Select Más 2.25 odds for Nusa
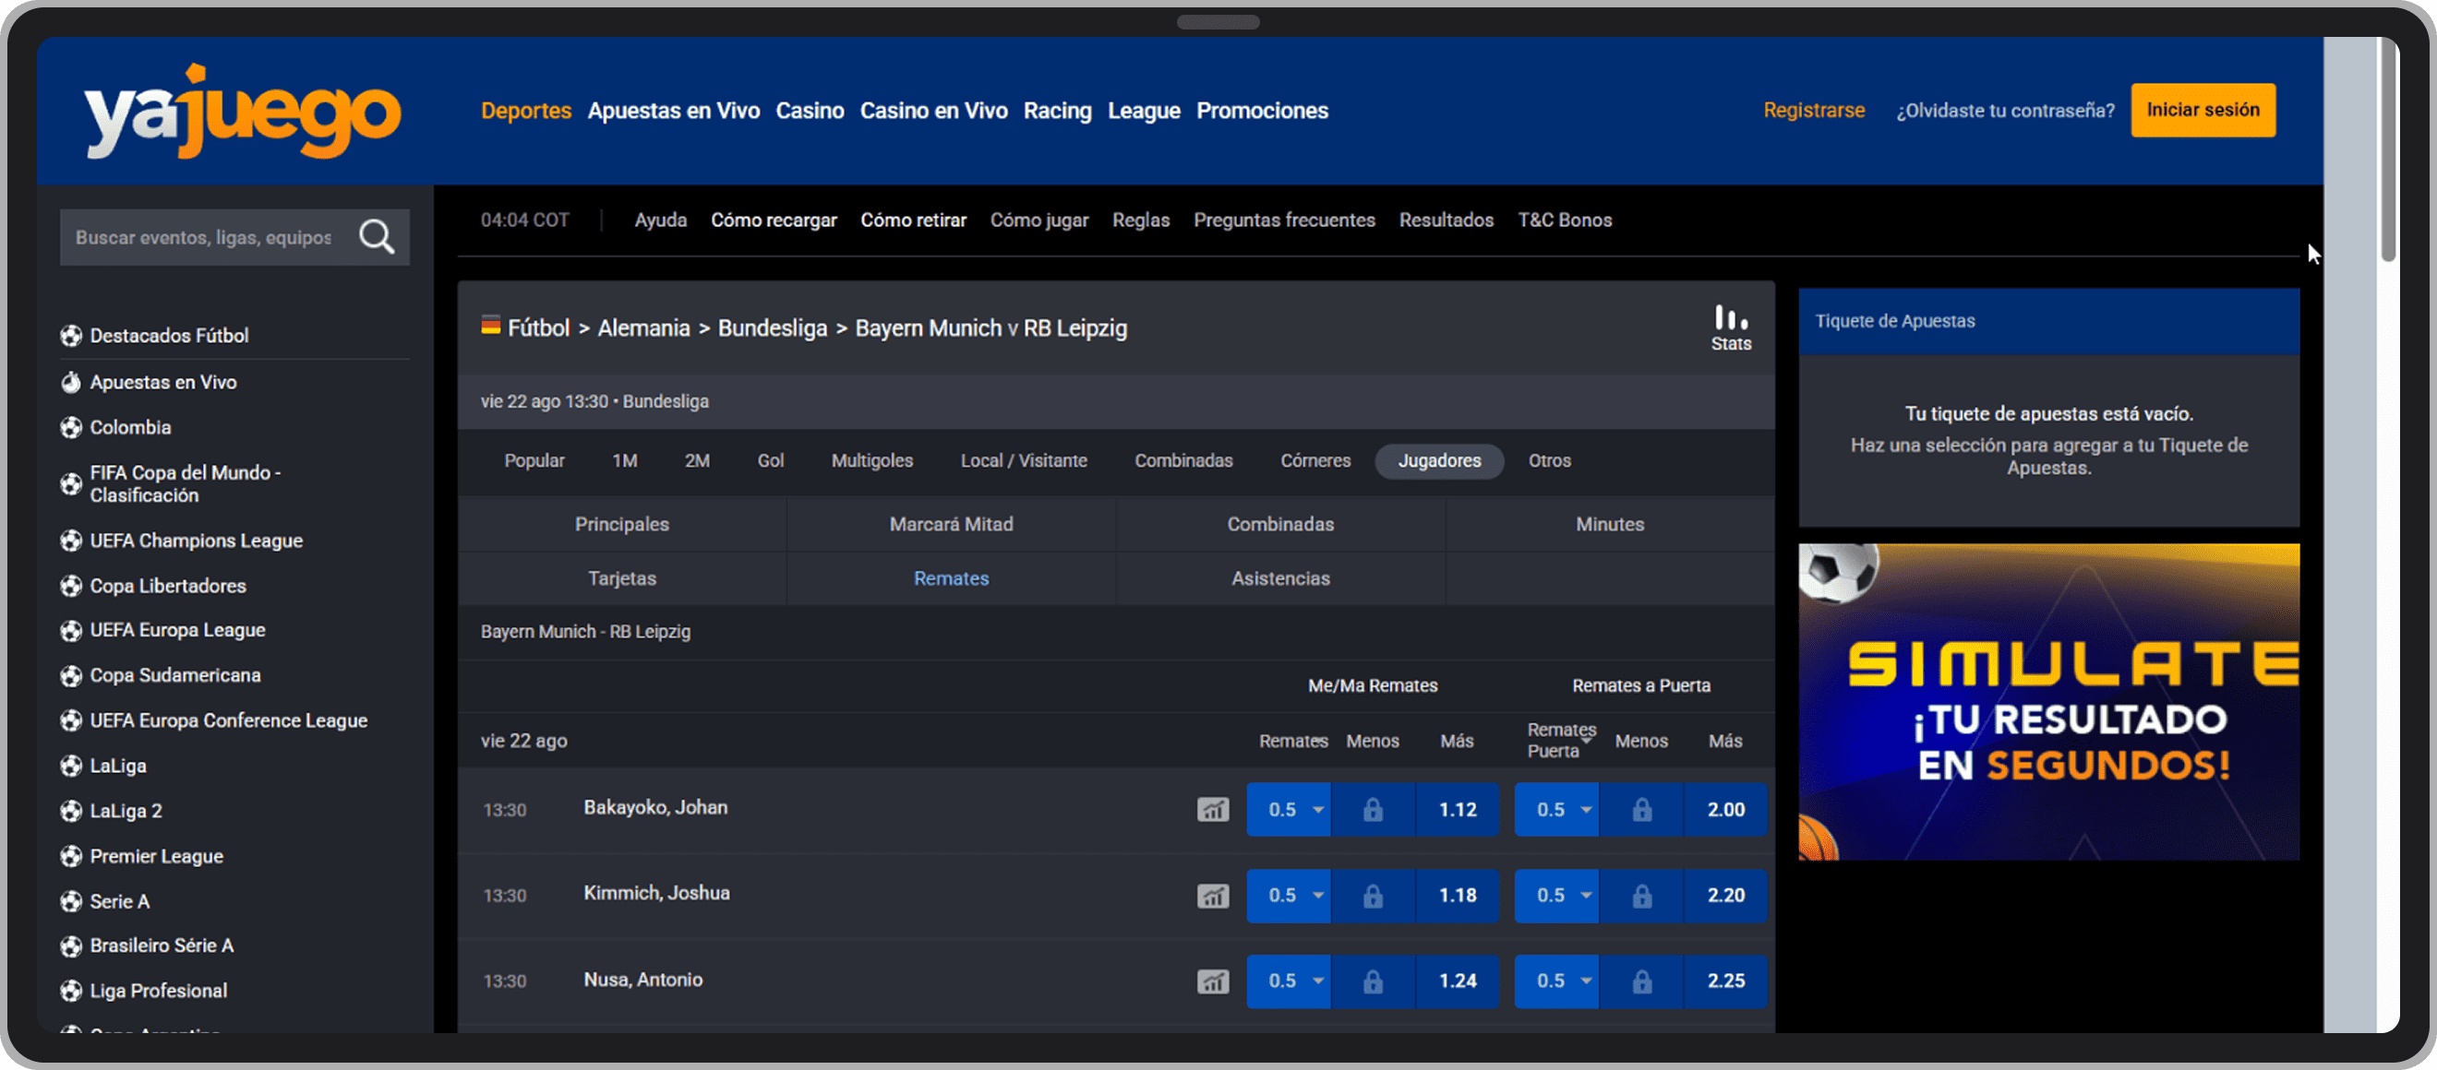The width and height of the screenshot is (2437, 1070). point(1725,981)
